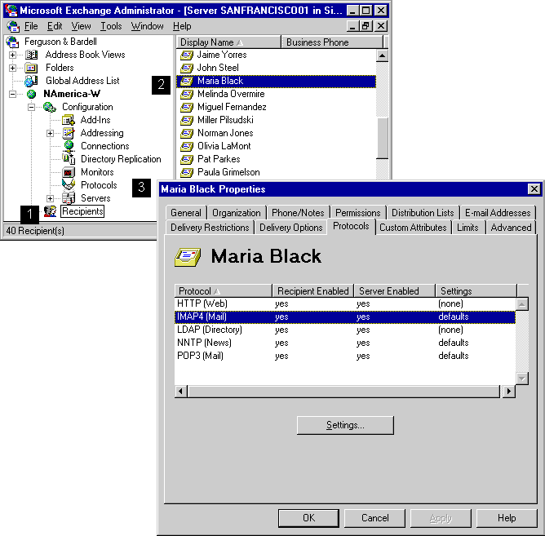Click mailbox icon beside Paula Grimelson
545x536 pixels.
[x=187, y=172]
